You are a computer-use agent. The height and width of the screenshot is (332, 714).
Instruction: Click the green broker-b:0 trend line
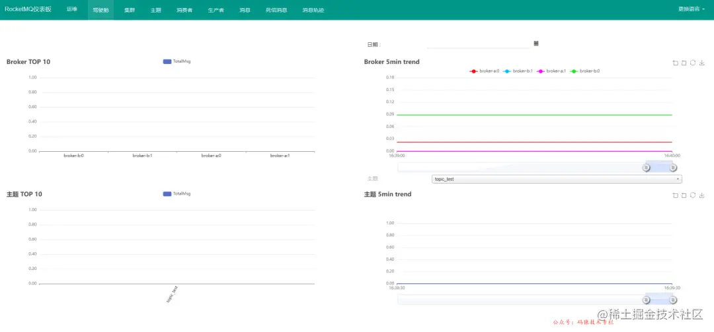(x=535, y=115)
